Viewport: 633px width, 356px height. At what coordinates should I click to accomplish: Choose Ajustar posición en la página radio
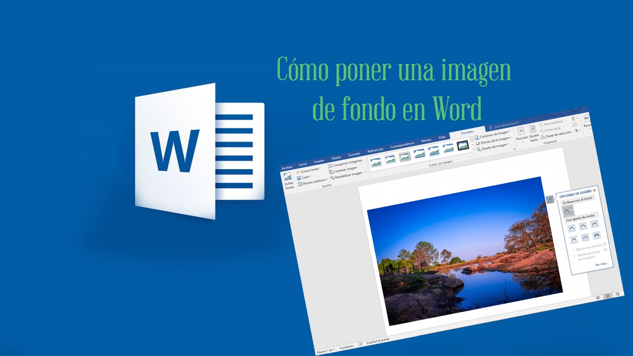575,256
